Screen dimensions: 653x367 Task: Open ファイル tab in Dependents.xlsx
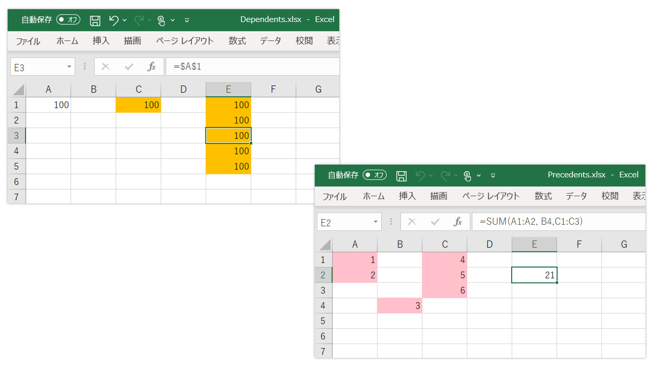coord(28,41)
